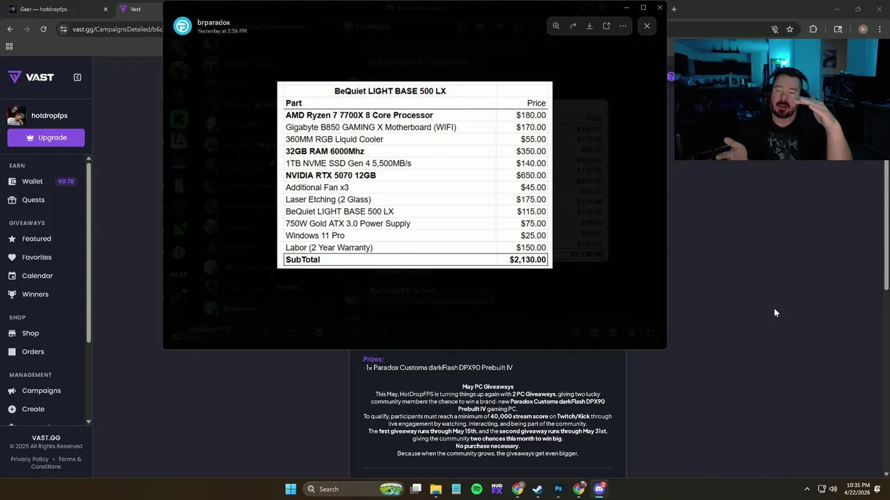
Task: Open Chrome profile avatar
Action: (863, 29)
